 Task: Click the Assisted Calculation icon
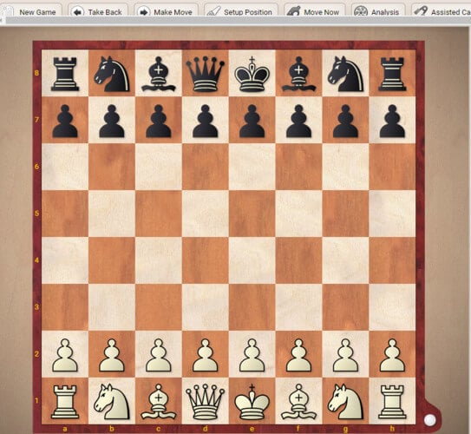point(421,11)
